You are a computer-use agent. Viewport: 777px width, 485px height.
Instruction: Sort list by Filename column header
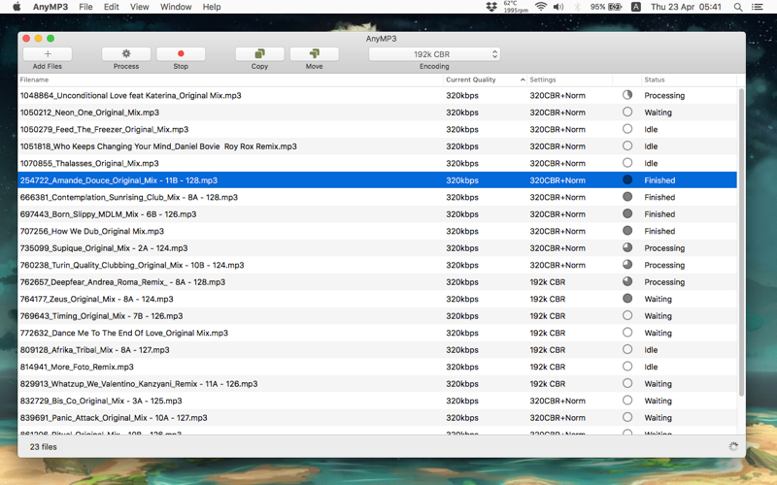[x=230, y=80]
